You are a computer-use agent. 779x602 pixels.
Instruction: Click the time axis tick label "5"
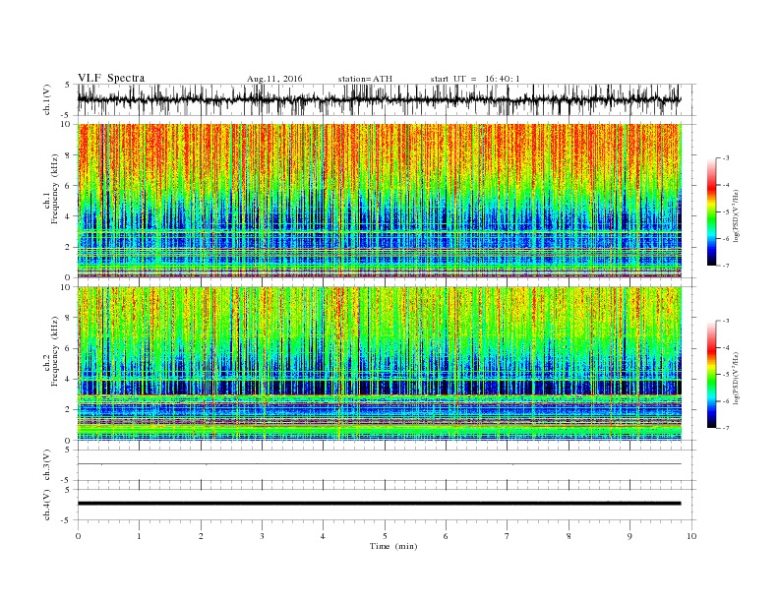[385, 536]
